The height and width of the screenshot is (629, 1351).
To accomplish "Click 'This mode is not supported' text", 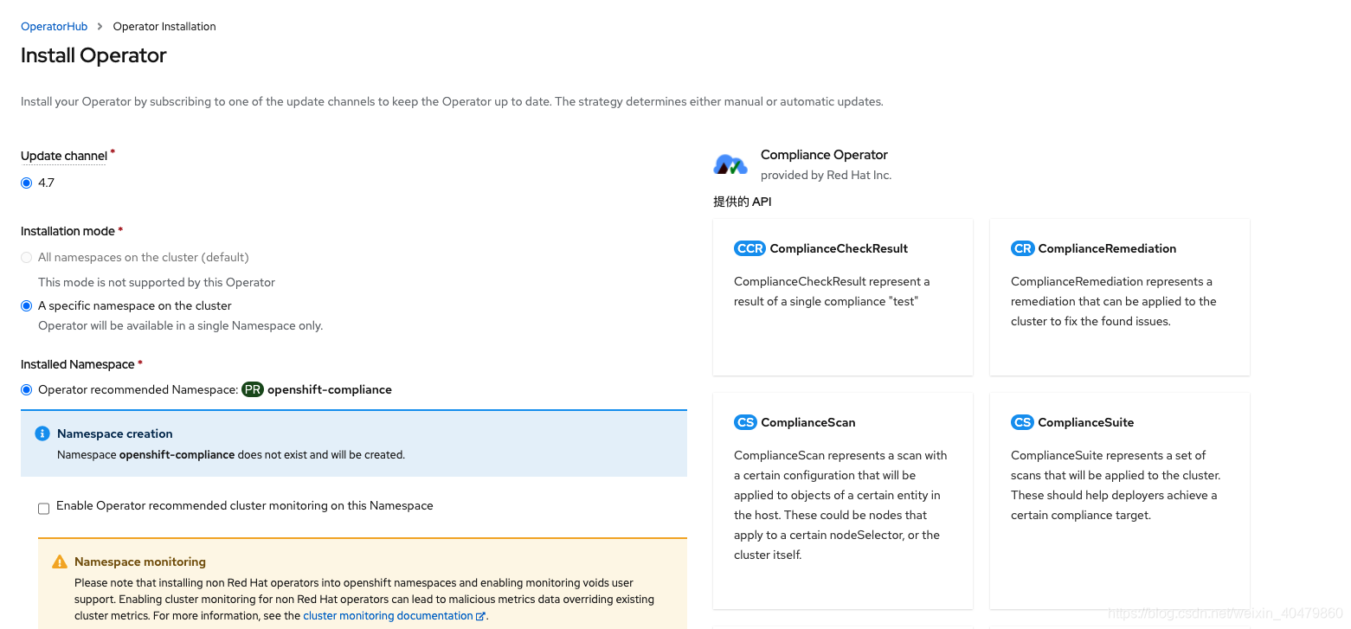I will [157, 283].
